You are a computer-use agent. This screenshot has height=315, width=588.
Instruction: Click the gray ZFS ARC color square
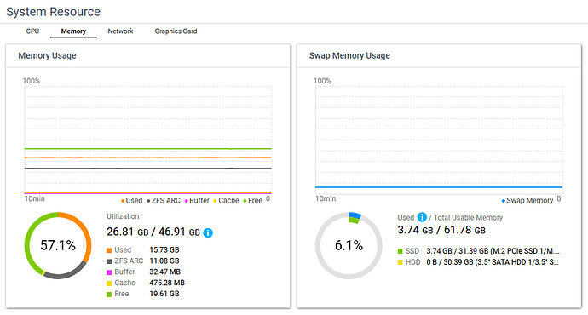coord(109,261)
